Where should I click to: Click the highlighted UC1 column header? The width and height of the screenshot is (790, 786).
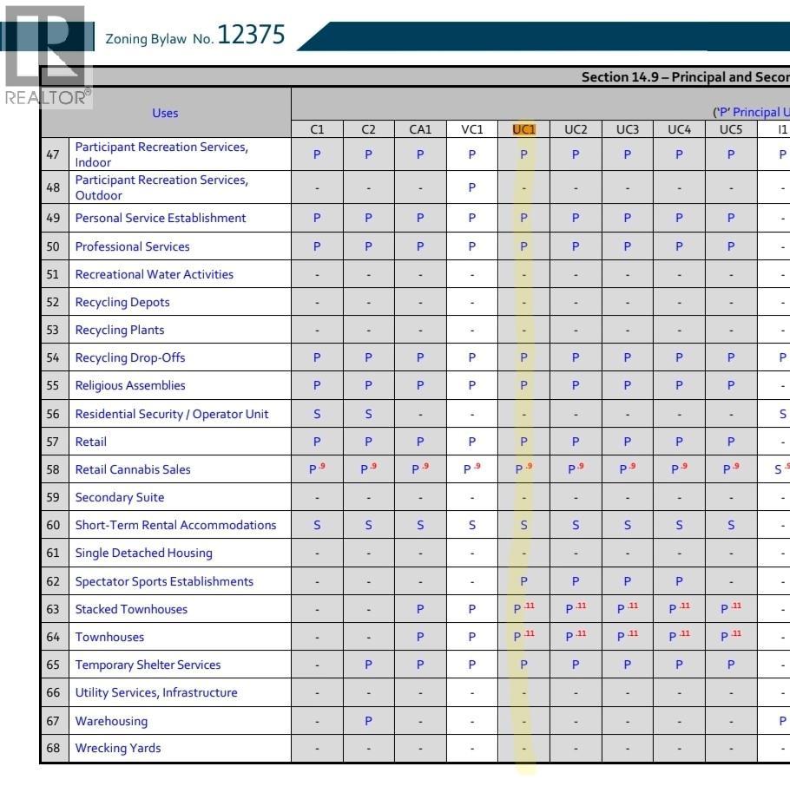(523, 129)
